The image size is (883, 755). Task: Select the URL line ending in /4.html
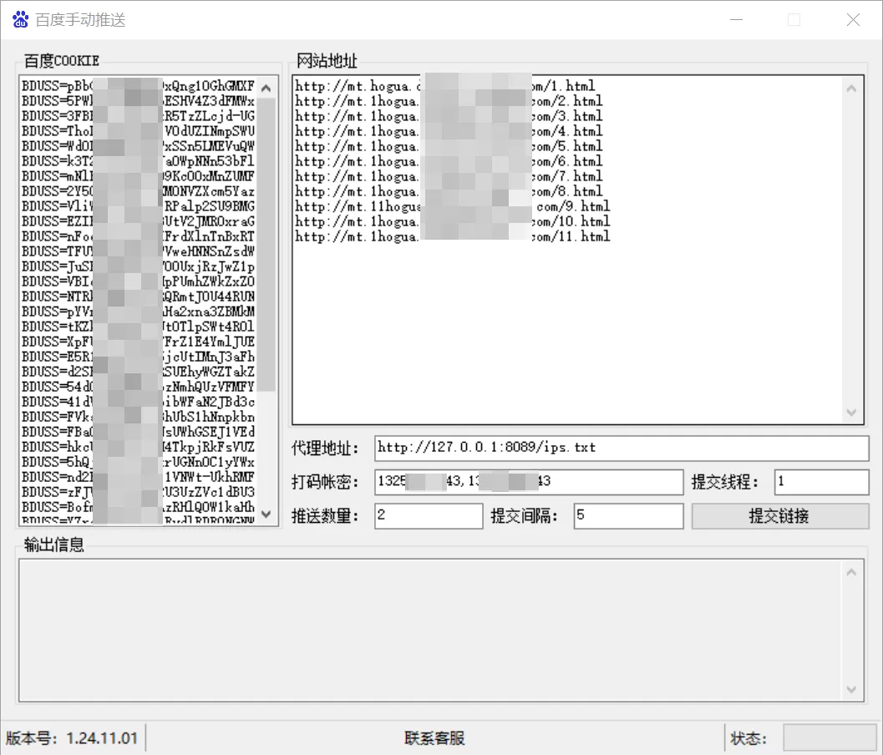tap(449, 131)
